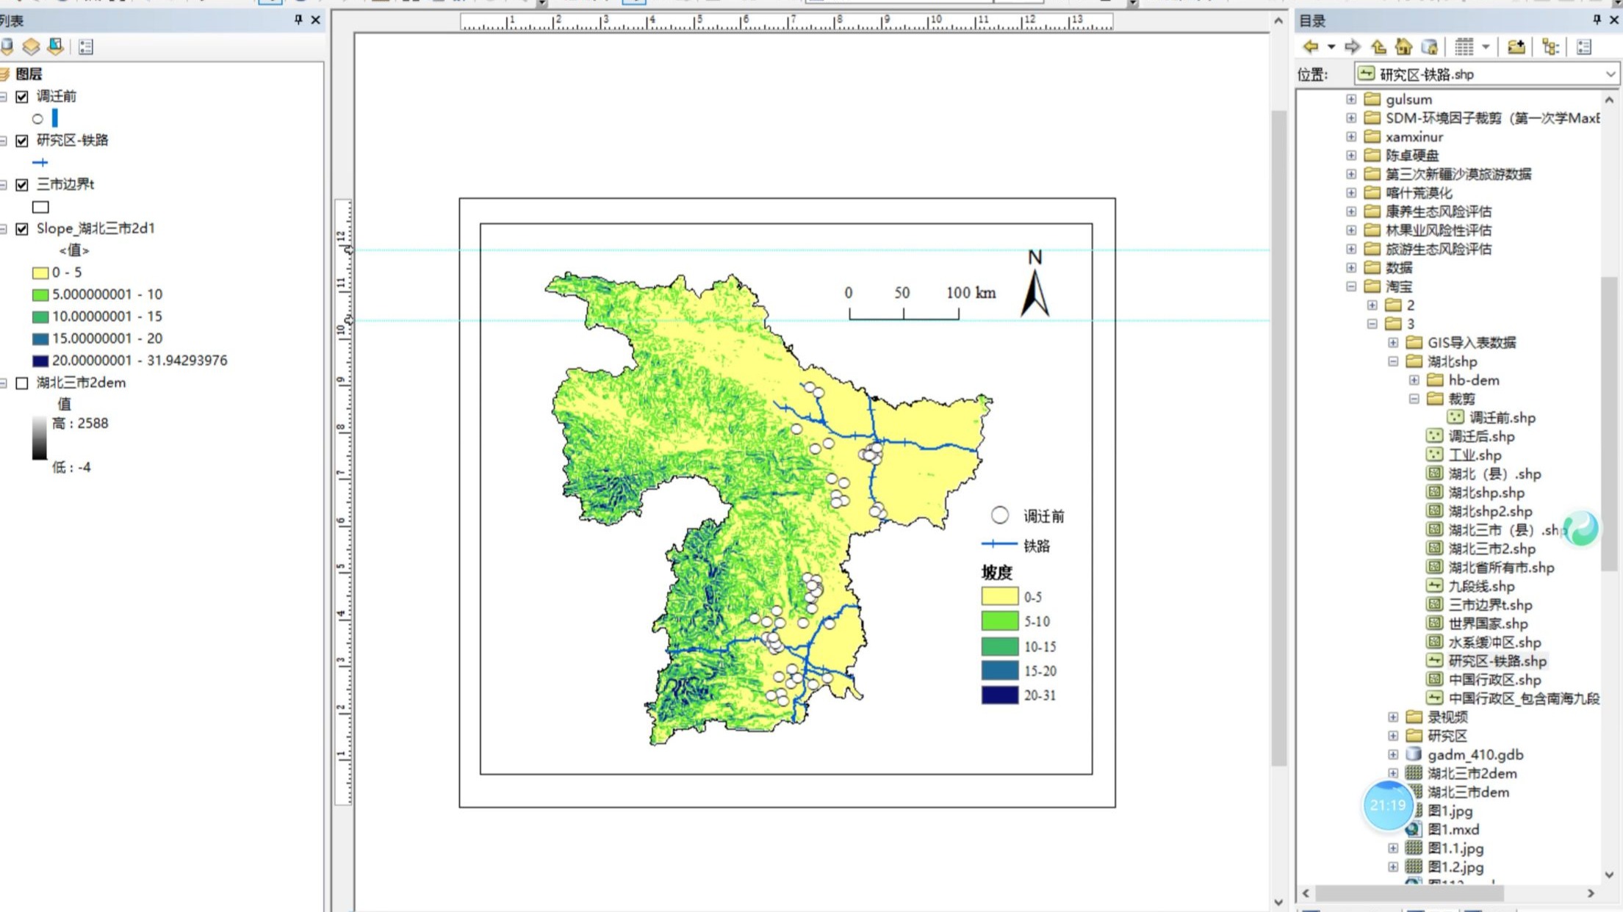The width and height of the screenshot is (1623, 912).
Task: Click Connect To Folder in Catalog toolbar
Action: tap(1515, 46)
